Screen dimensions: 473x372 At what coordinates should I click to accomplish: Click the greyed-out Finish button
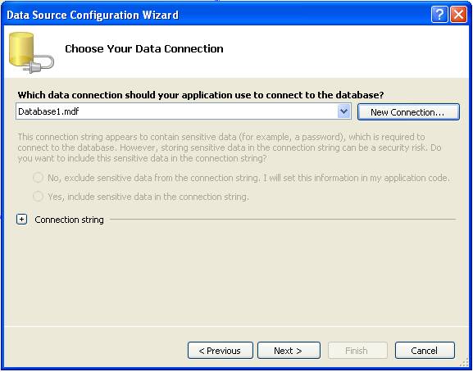tap(357, 351)
